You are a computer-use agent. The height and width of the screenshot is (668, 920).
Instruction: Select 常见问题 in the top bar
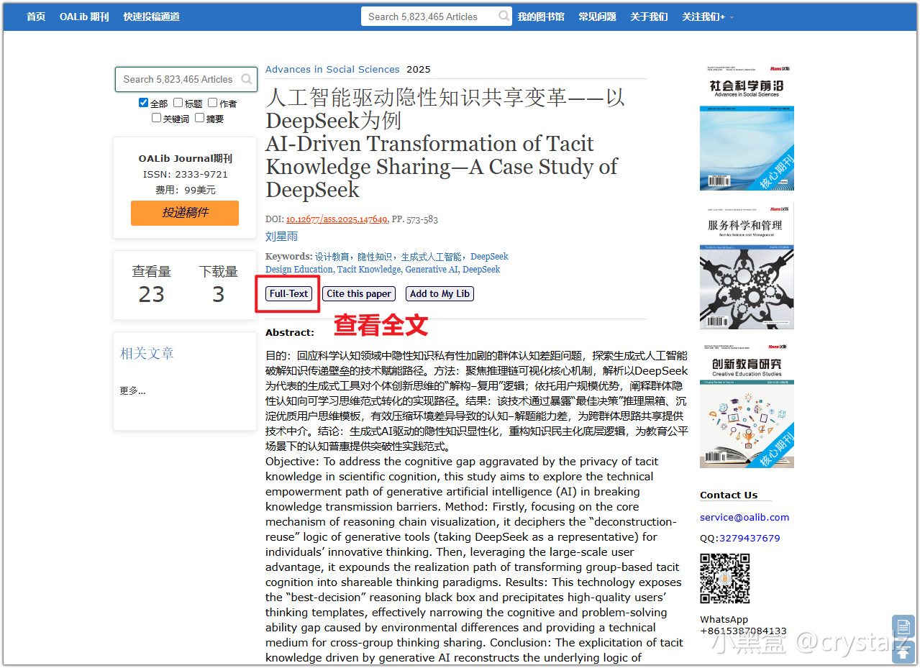tap(597, 17)
